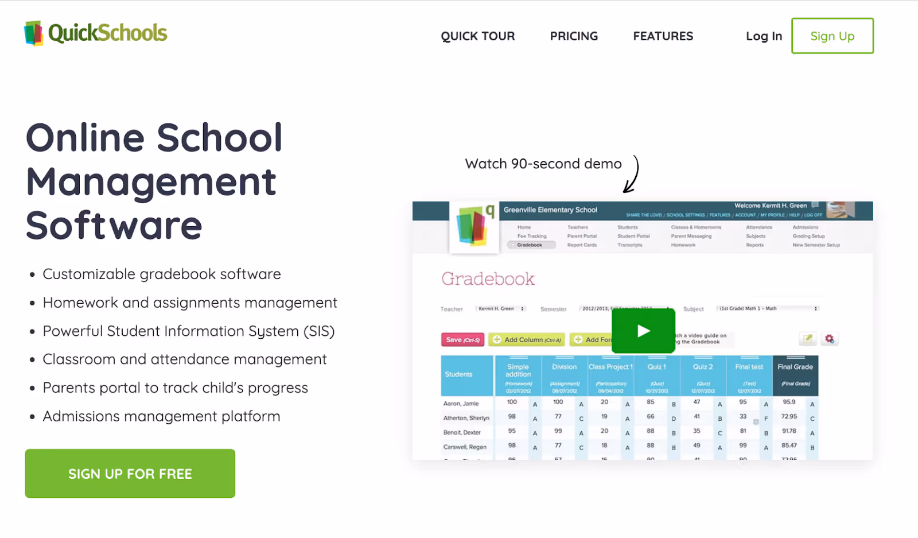Click the Final test column header

(749, 376)
